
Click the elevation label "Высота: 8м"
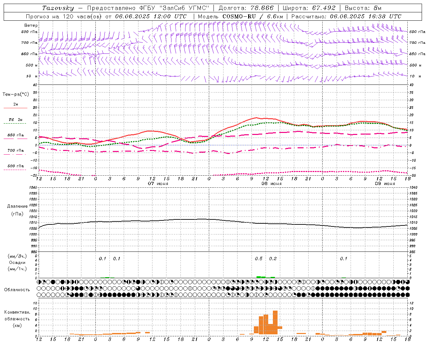coord(363,8)
